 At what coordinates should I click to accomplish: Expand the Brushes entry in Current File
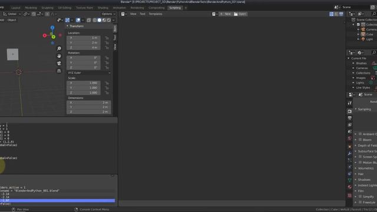353,63
